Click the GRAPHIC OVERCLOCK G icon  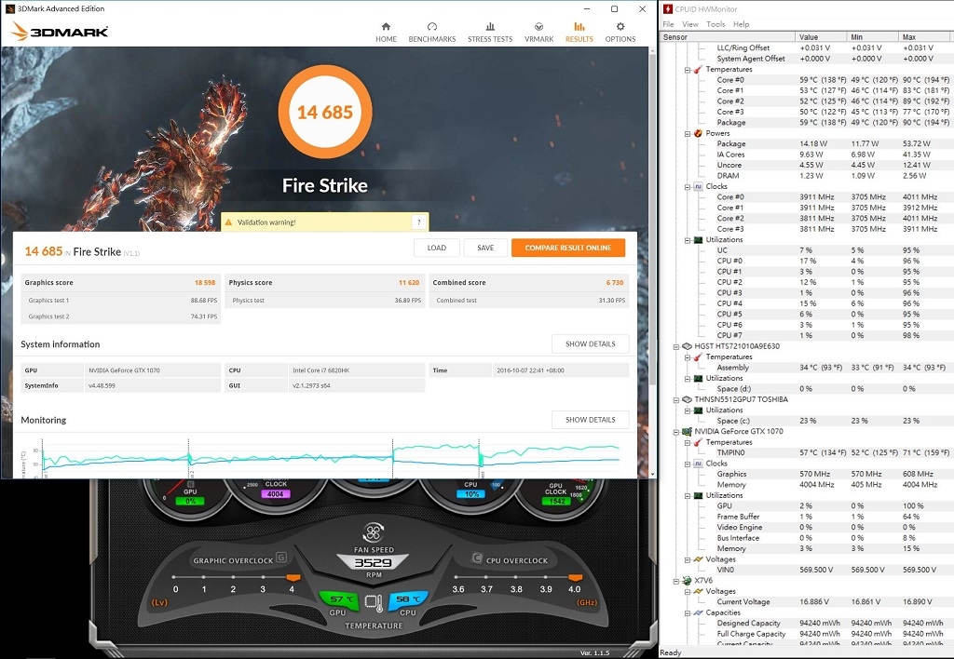tap(281, 557)
